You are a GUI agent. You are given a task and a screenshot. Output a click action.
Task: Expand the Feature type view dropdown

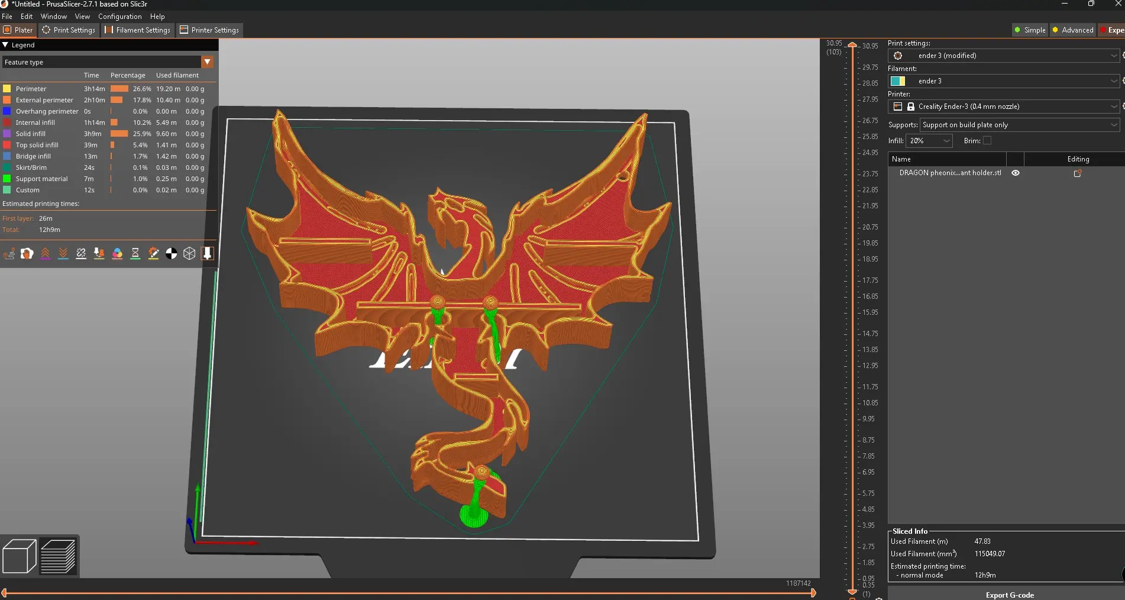[207, 62]
